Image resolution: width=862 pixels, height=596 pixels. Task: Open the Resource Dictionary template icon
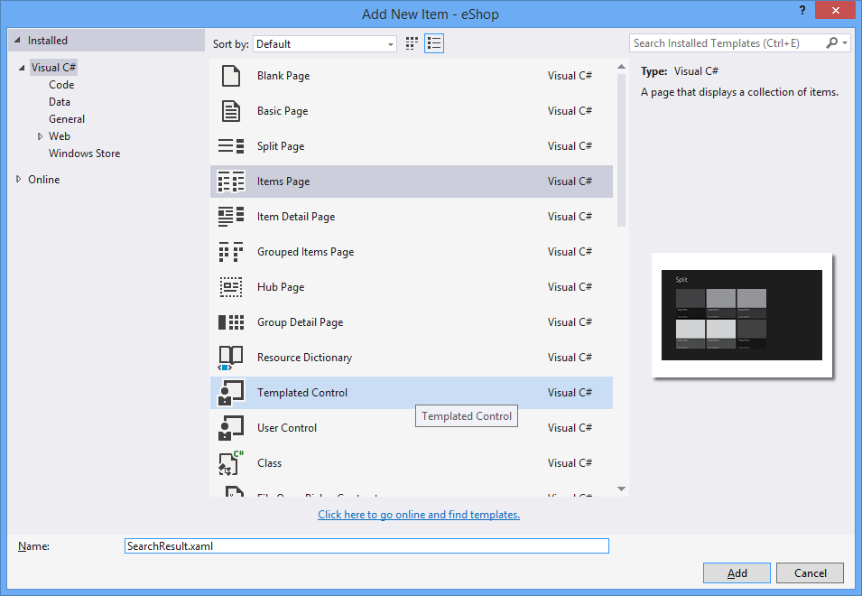231,357
